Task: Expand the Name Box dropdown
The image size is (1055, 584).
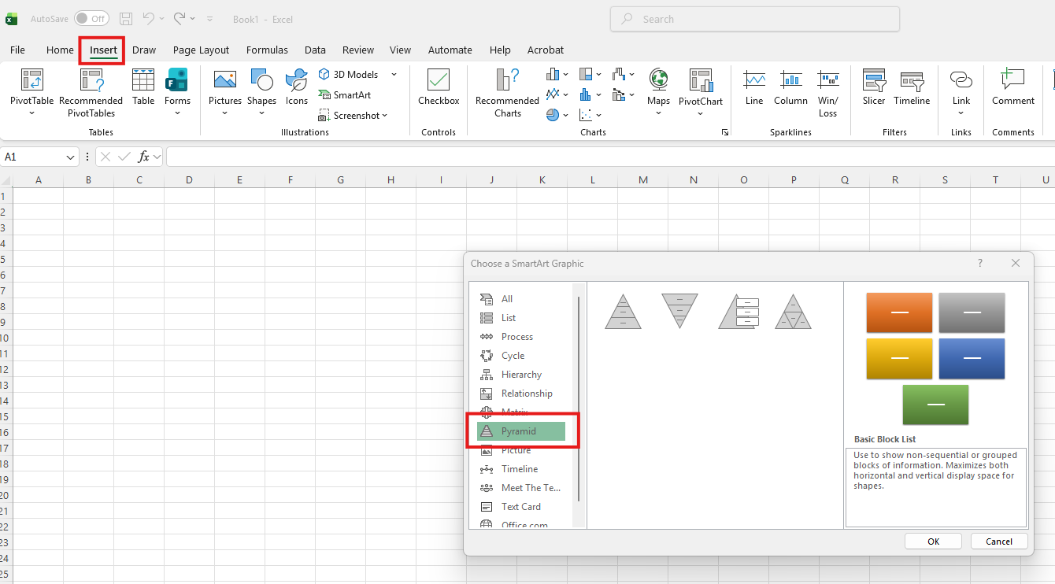Action: pos(71,157)
